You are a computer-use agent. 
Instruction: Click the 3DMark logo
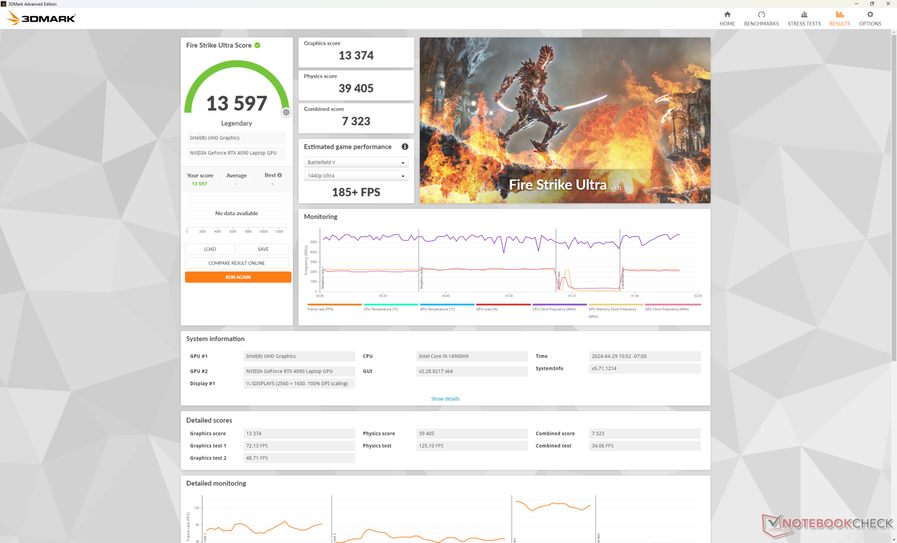(x=41, y=18)
